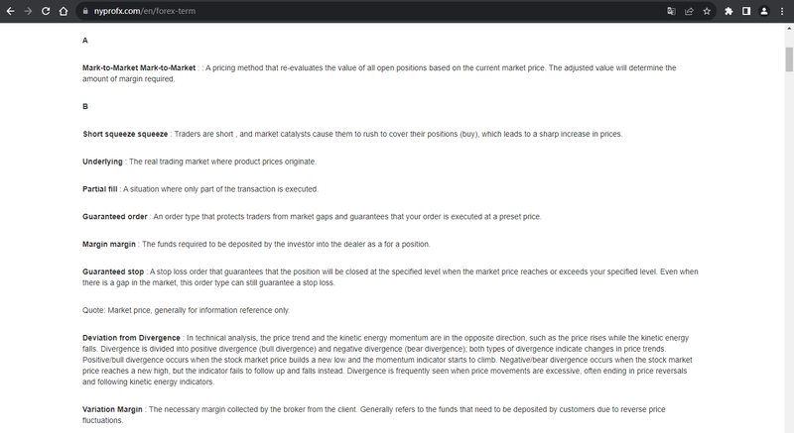This screenshot has height=433, width=794.
Task: Click the 'Deviation from Divergence' term
Action: (x=131, y=338)
